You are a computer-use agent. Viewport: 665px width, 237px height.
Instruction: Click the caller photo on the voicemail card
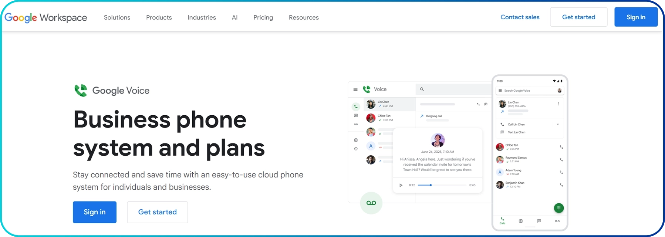[438, 140]
